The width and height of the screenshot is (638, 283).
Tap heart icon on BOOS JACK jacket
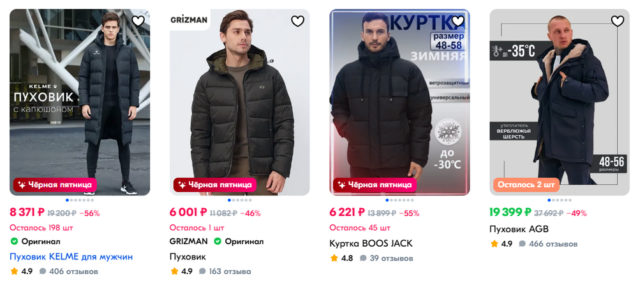point(457,21)
